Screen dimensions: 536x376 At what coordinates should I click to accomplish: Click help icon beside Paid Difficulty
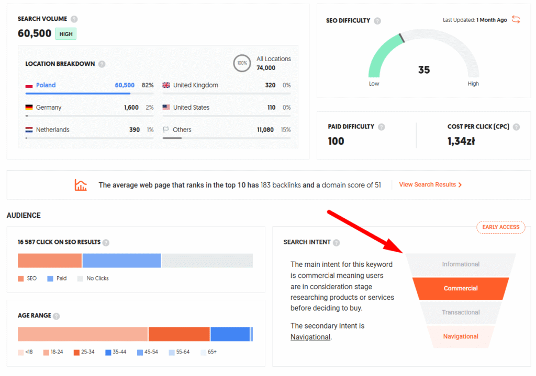[381, 127]
